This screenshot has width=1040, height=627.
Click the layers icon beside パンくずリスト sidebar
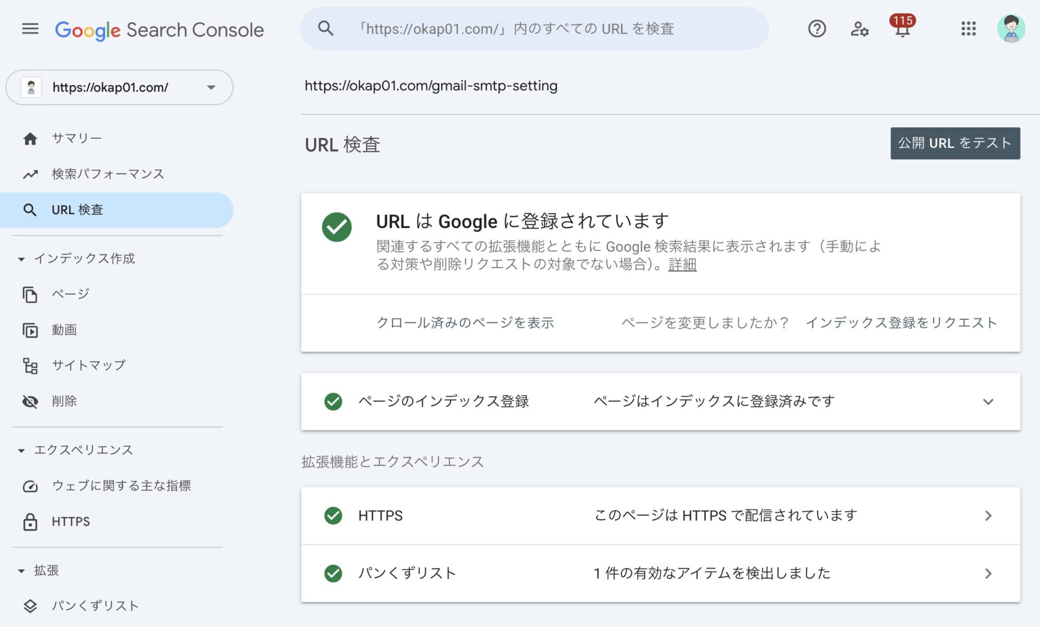(30, 606)
